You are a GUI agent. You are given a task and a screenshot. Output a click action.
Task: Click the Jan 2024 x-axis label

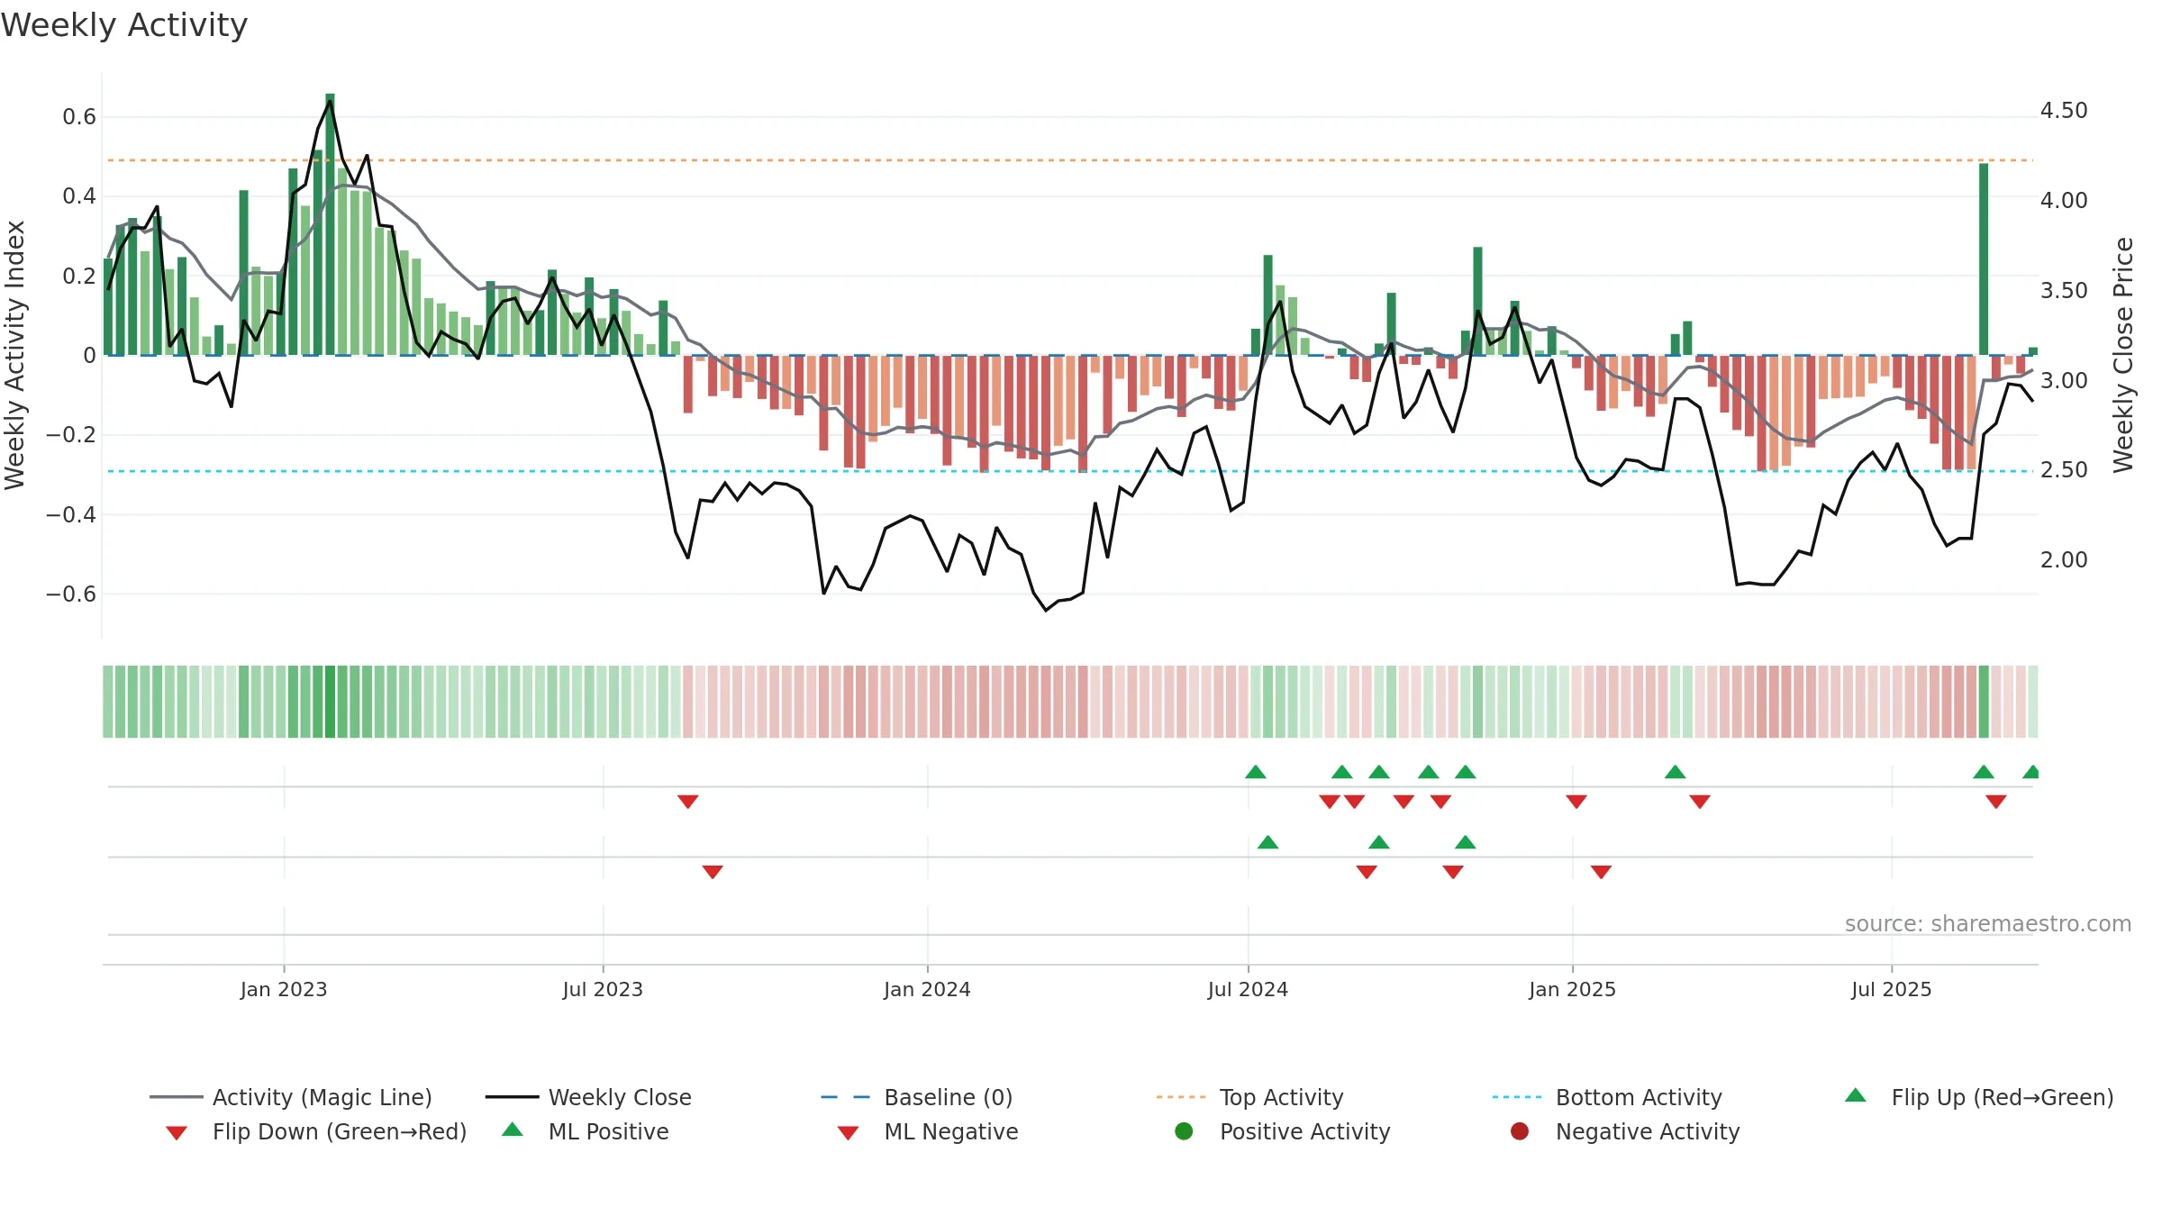click(927, 990)
